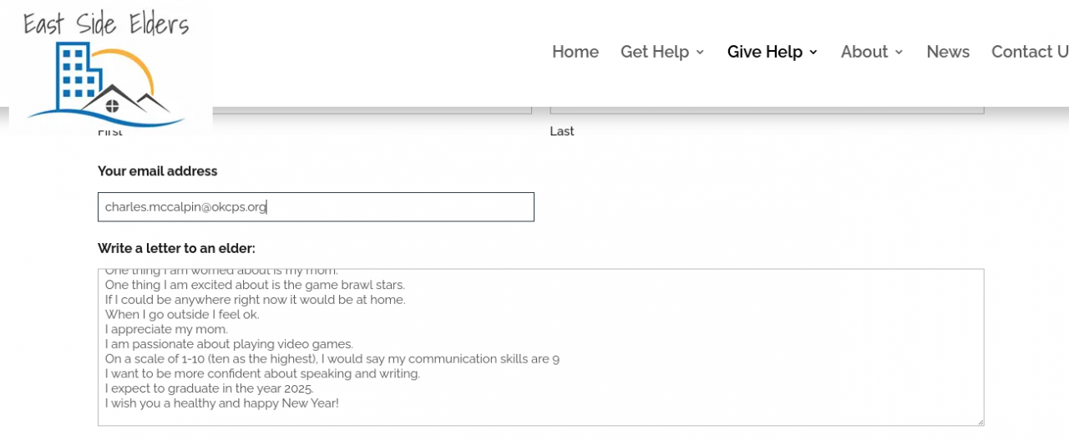
Task: Grab the textarea resize handle corner
Action: pos(980,422)
